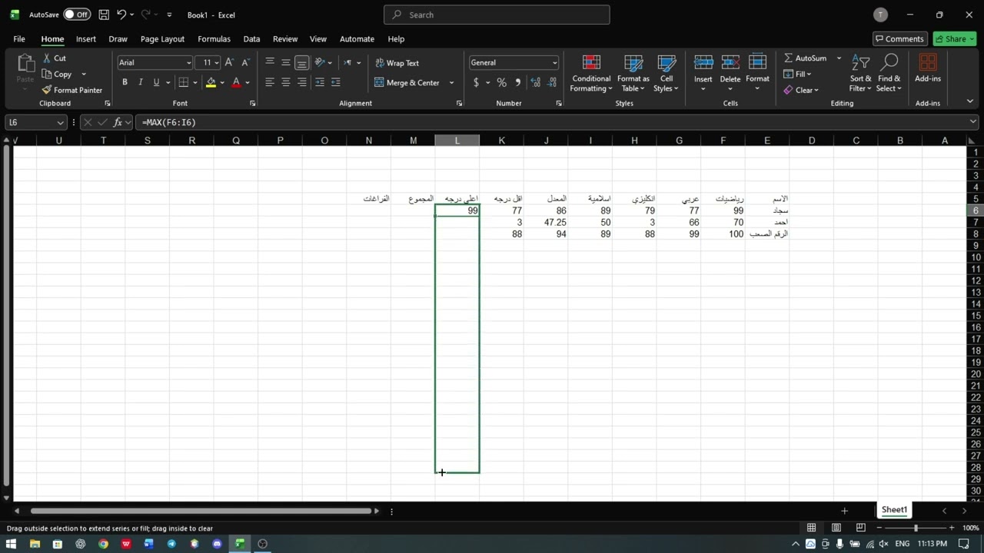984x553 pixels.
Task: Click Merge & Center button
Action: point(407,83)
